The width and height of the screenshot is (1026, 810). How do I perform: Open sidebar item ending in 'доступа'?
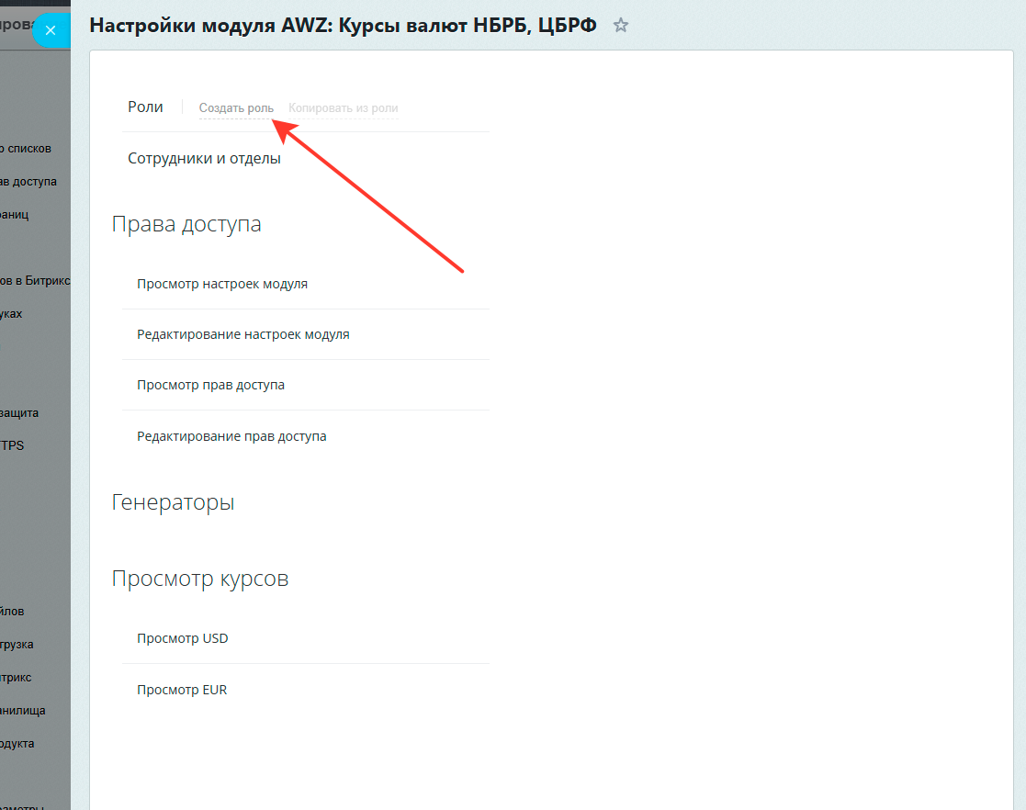coord(29,182)
